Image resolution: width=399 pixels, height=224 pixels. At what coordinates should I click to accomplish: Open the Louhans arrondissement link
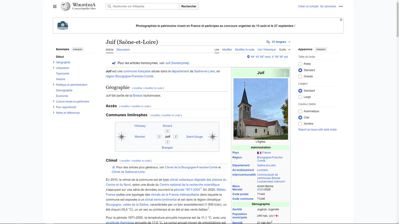pyautogui.click(x=262, y=170)
